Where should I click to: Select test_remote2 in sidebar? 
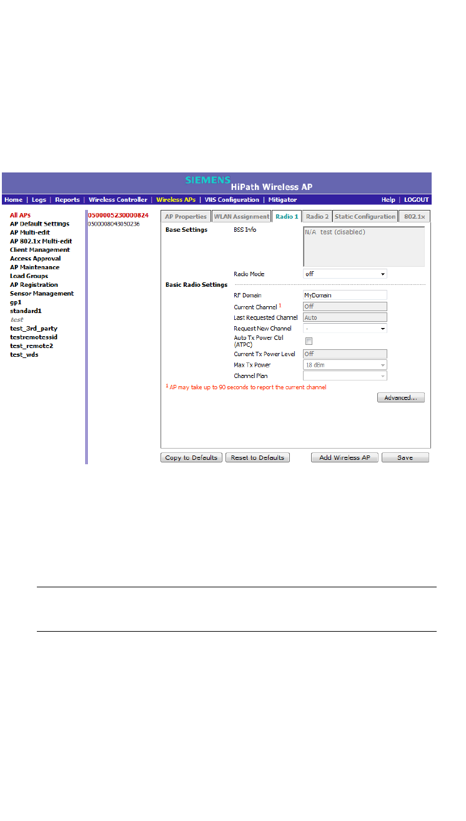pos(31,346)
